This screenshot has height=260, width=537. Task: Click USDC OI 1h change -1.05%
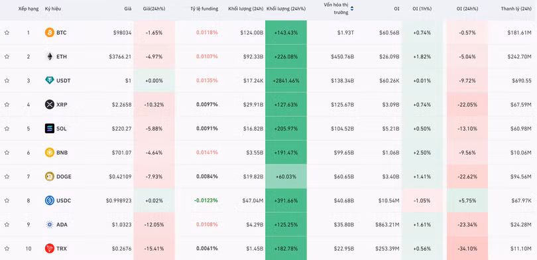click(422, 201)
